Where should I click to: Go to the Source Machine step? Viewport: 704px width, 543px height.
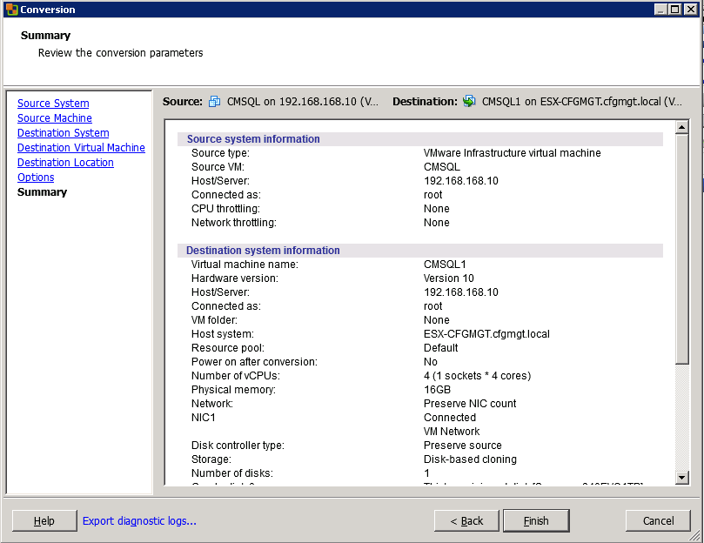55,118
